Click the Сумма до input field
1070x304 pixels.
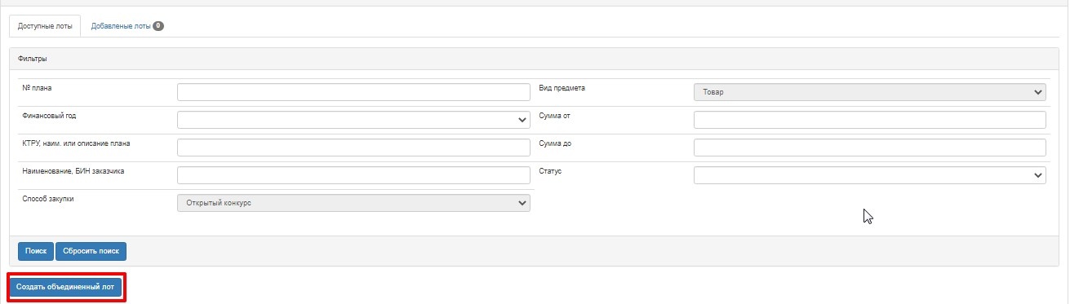click(870, 148)
